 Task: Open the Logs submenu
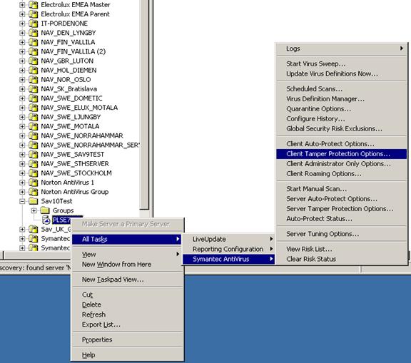[341, 48]
